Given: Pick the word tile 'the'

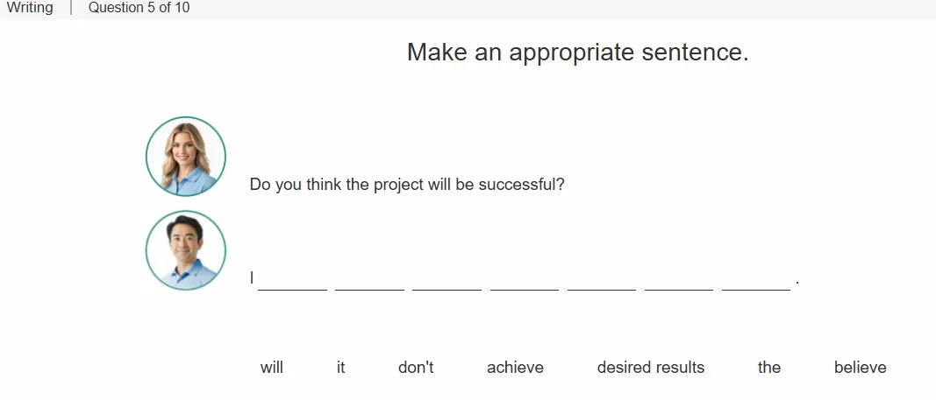Looking at the screenshot, I should pyautogui.click(x=768, y=368).
